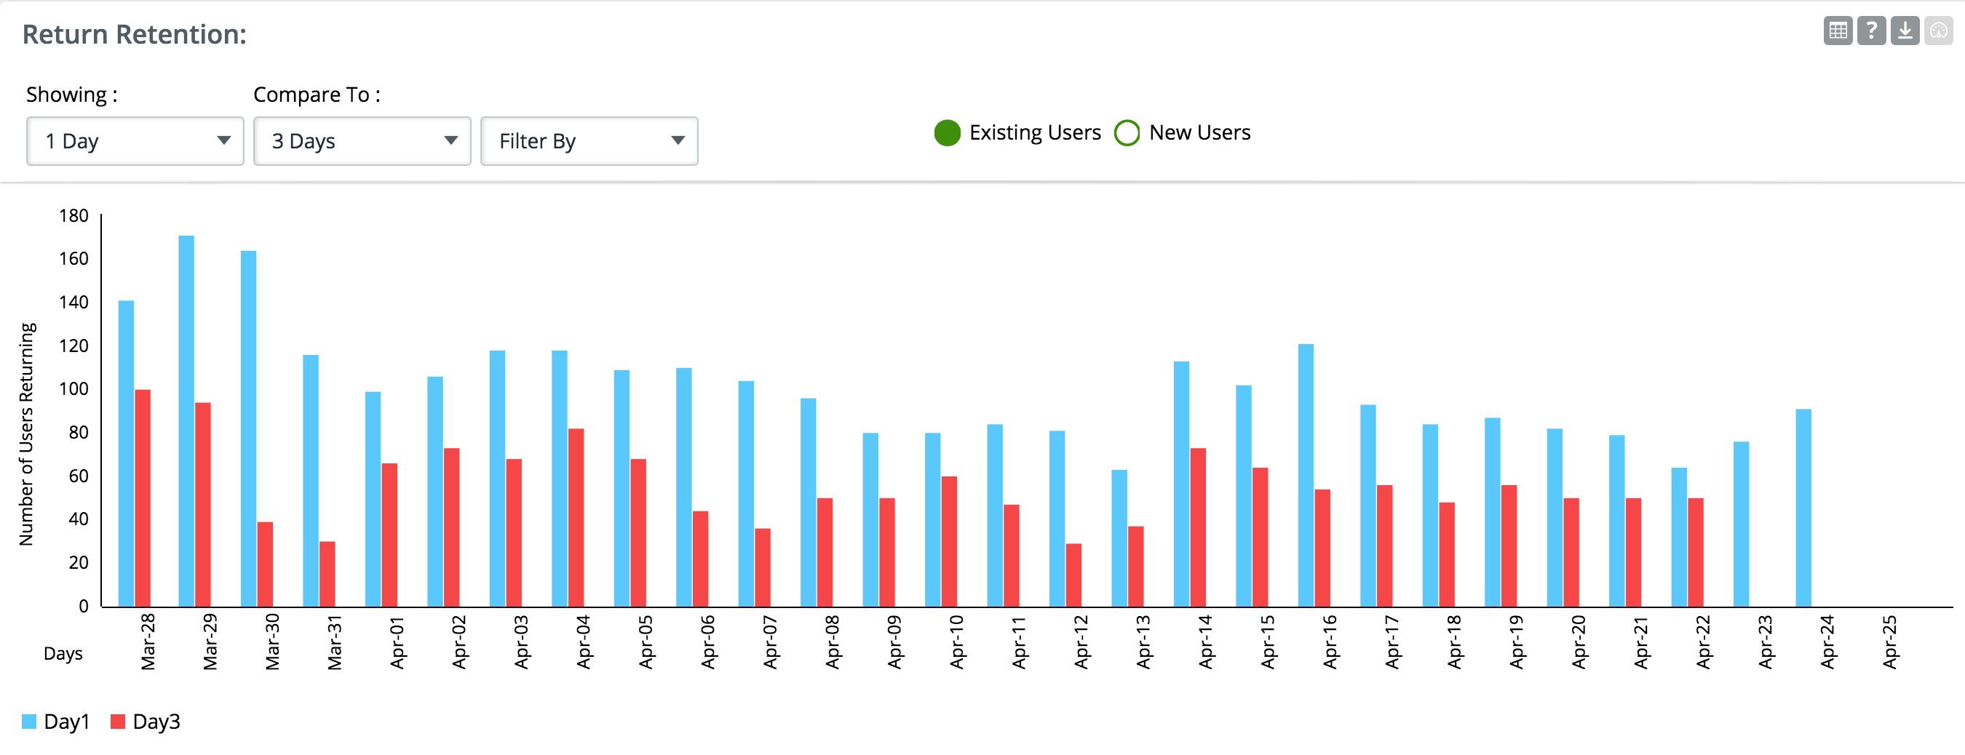Click the red Day3 bar for Apr-04

576,518
